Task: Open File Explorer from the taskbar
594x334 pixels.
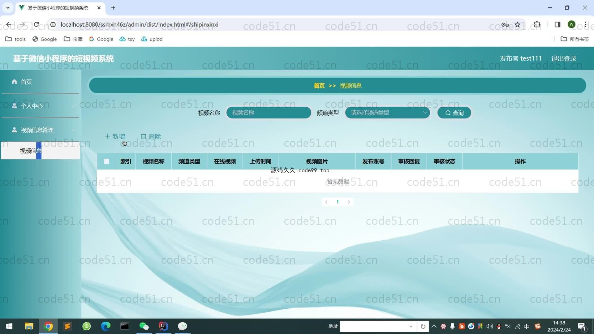Action: pos(29,326)
